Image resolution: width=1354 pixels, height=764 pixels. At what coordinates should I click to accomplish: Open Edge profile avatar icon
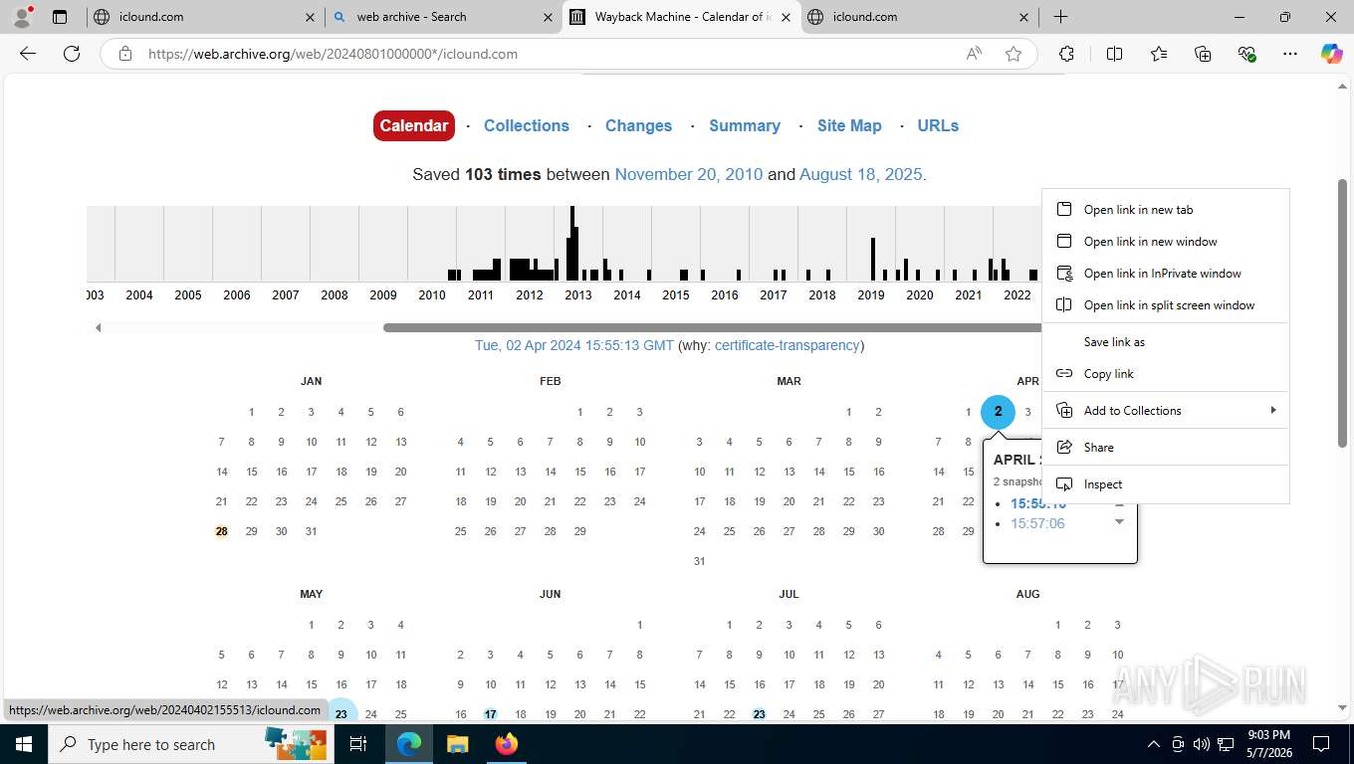click(22, 17)
